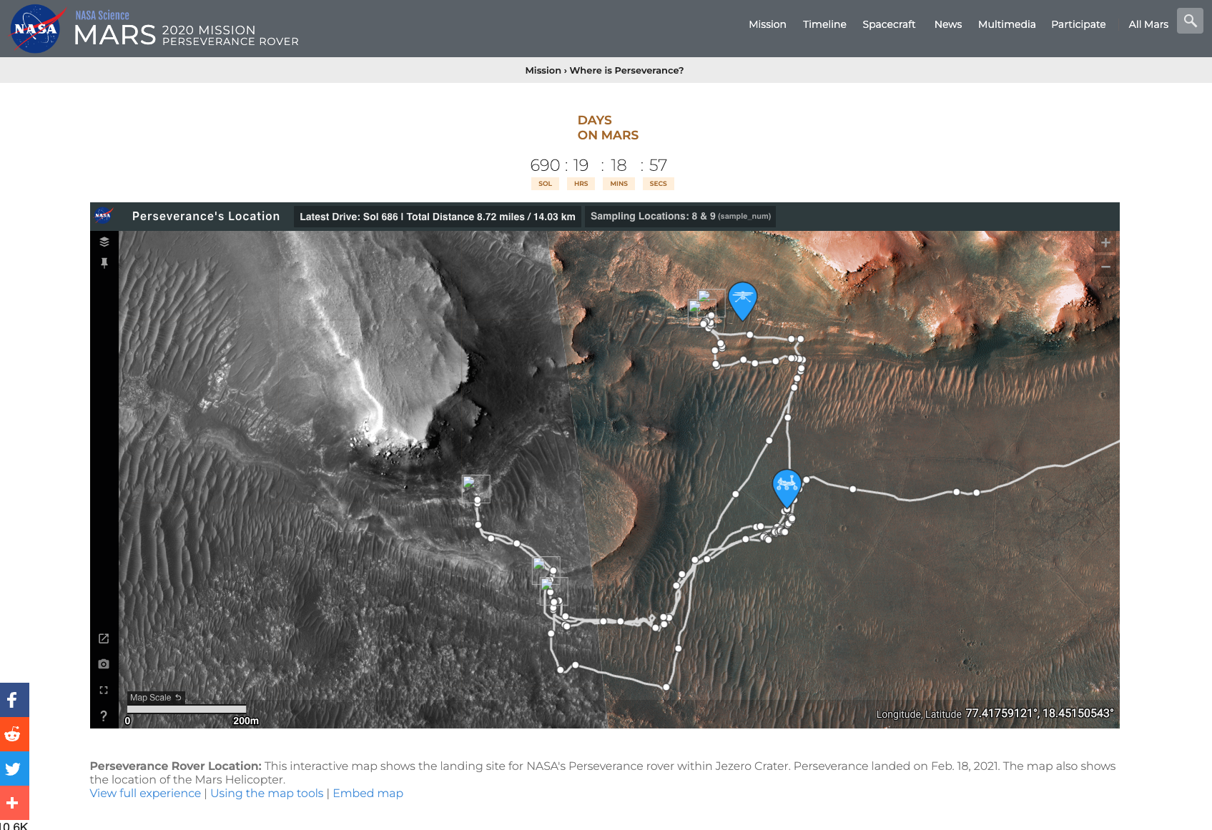
Task: Toggle fullscreen map view icon
Action: click(x=104, y=690)
